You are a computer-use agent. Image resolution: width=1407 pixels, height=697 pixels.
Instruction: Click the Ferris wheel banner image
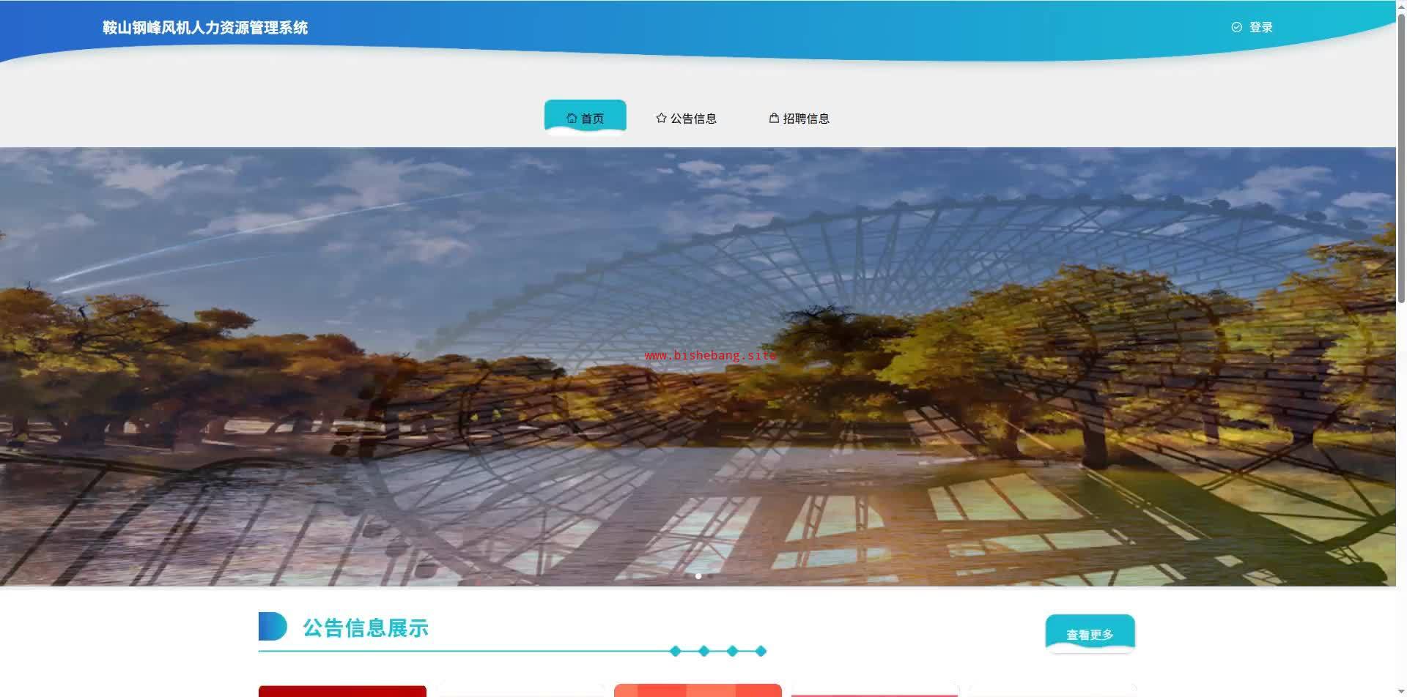(x=698, y=367)
